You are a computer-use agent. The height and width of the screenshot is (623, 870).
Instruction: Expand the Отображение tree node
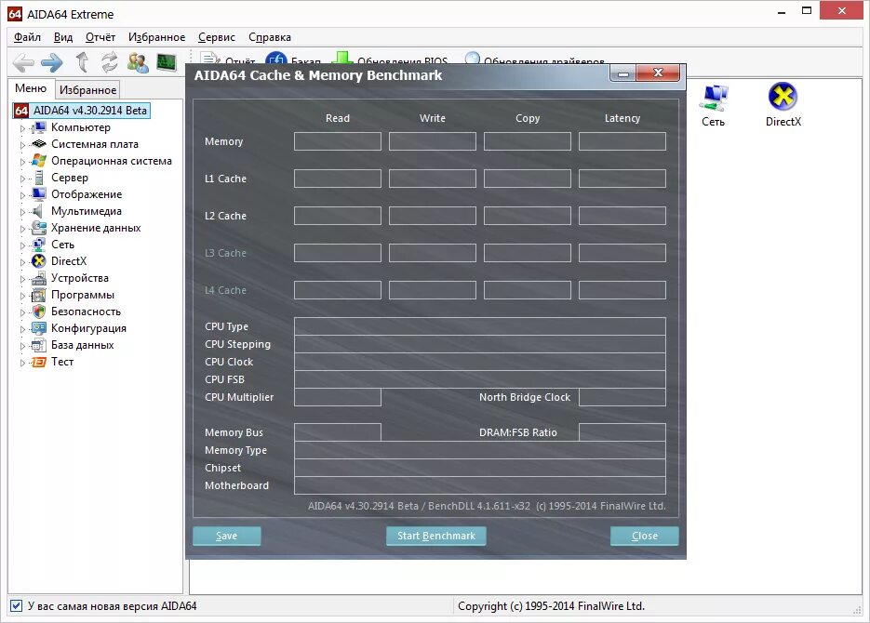pyautogui.click(x=22, y=195)
